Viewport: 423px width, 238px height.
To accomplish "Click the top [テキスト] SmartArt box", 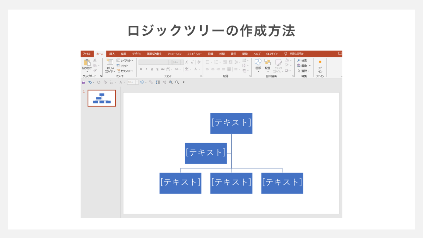I will [x=231, y=123].
